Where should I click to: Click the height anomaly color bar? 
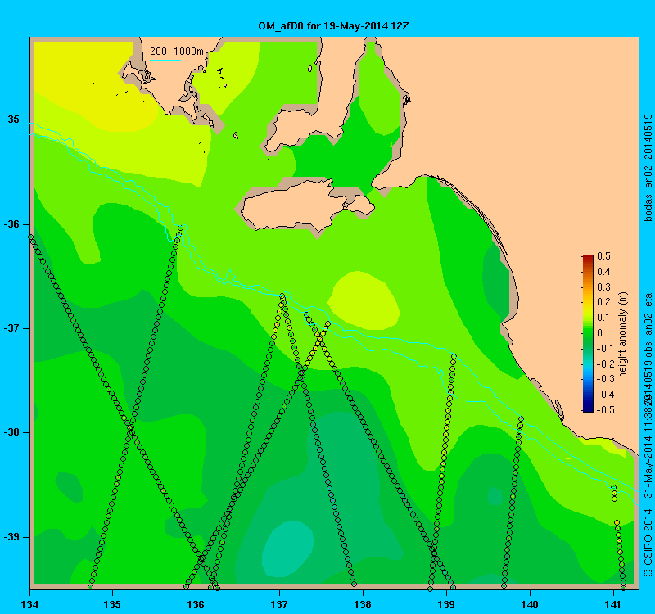588,334
